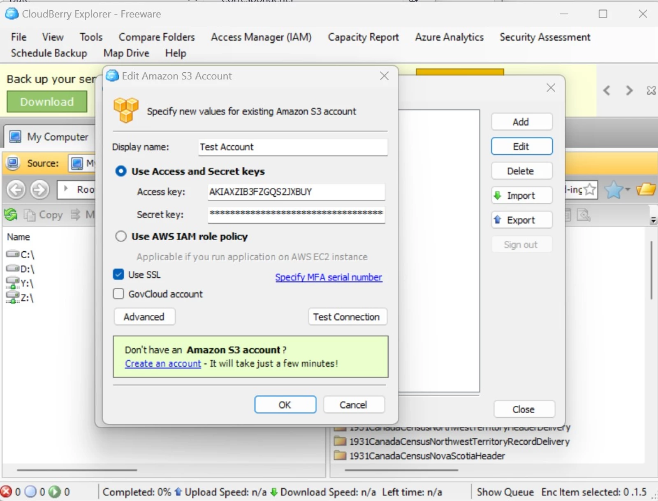The height and width of the screenshot is (501, 658).
Task: Expand the Root path arrow
Action: point(66,189)
